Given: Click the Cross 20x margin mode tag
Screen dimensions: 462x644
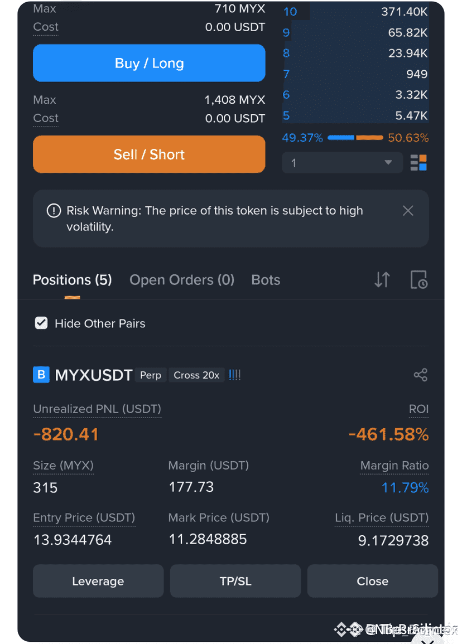Looking at the screenshot, I should [196, 375].
